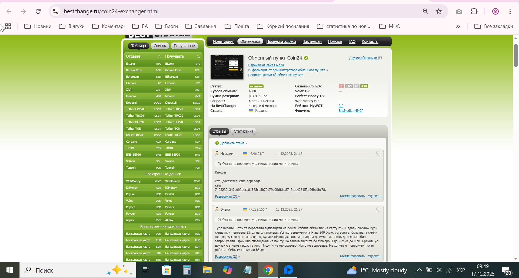Open the Проверка адреса menu item
The height and width of the screenshot is (278, 519).
point(281,41)
